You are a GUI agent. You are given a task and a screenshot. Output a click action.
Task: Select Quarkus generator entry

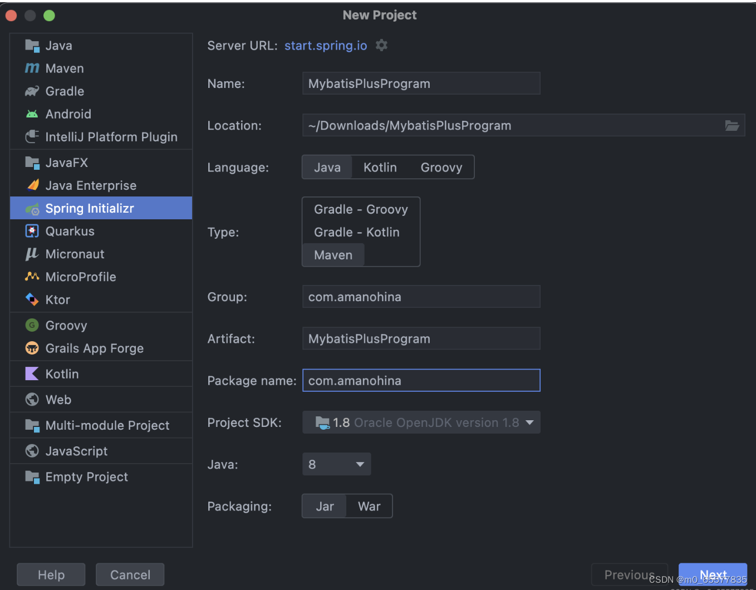[101, 231]
